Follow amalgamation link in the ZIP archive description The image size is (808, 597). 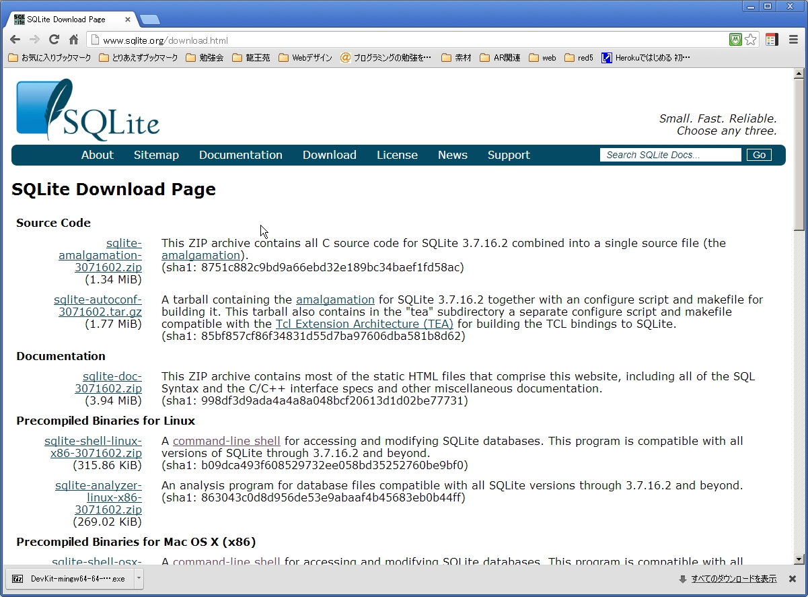click(x=200, y=255)
